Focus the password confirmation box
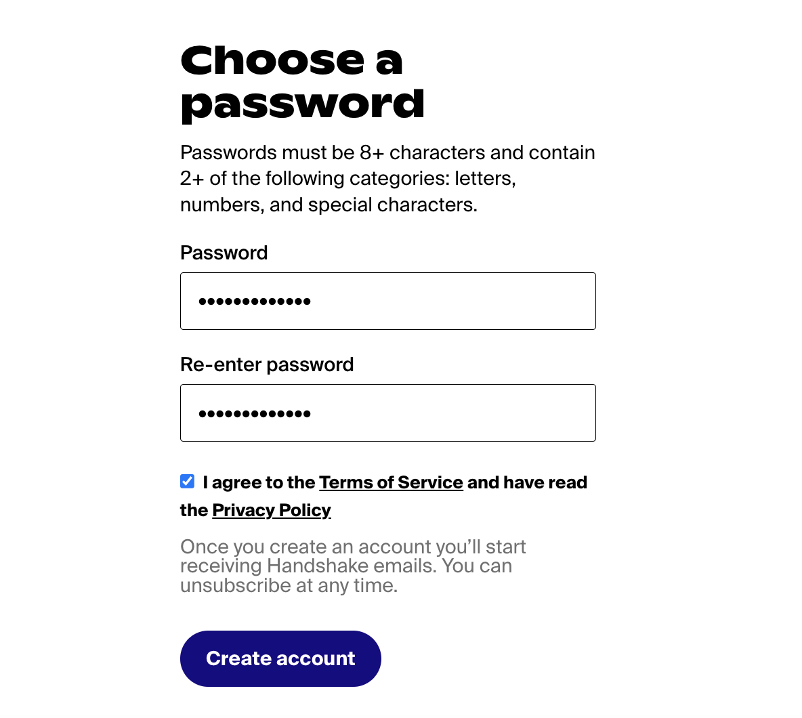 pyautogui.click(x=387, y=413)
